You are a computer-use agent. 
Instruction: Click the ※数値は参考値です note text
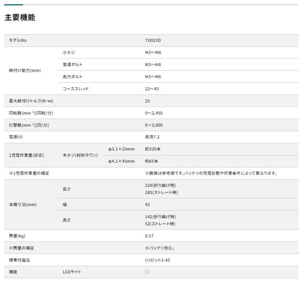point(211,173)
